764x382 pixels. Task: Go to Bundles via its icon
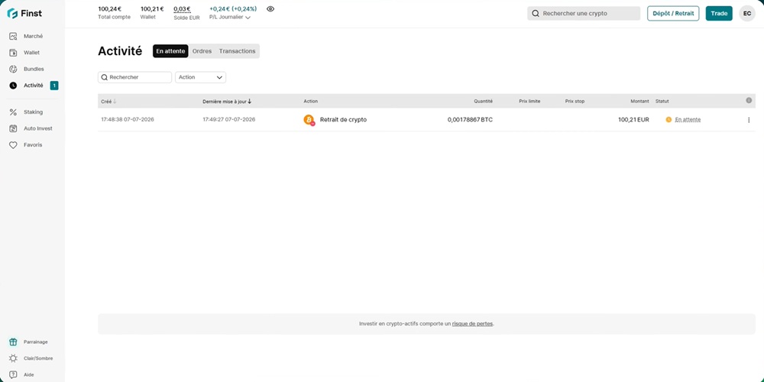coord(13,70)
